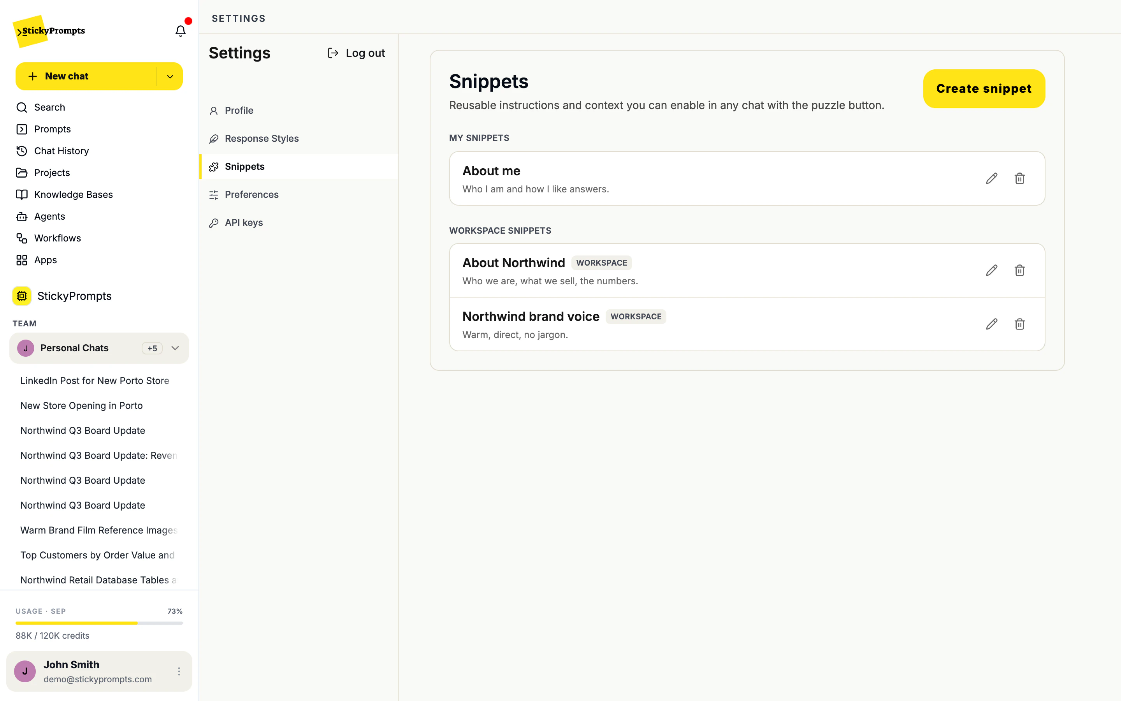
Task: Click the usage credits progress bar
Action: pos(99,623)
